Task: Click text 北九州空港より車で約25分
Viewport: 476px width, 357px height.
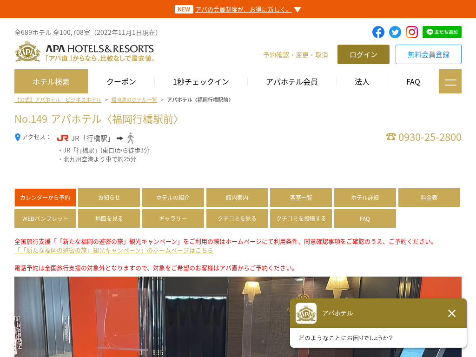Action: (x=99, y=159)
